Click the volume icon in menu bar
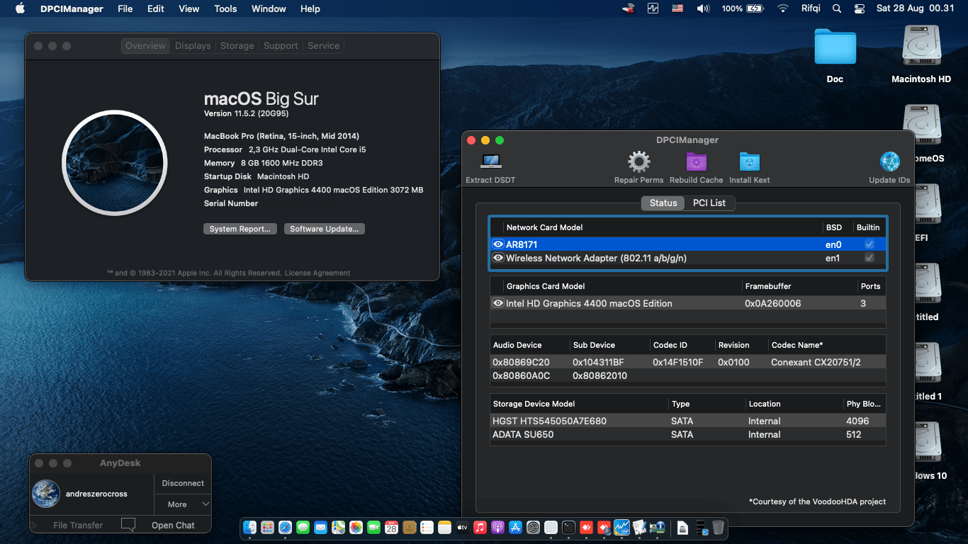 point(703,8)
